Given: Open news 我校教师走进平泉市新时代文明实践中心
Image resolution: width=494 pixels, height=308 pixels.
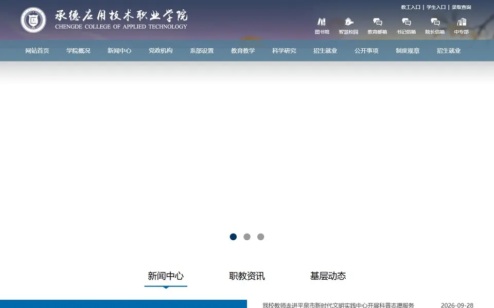Looking at the screenshot, I should pyautogui.click(x=338, y=305).
